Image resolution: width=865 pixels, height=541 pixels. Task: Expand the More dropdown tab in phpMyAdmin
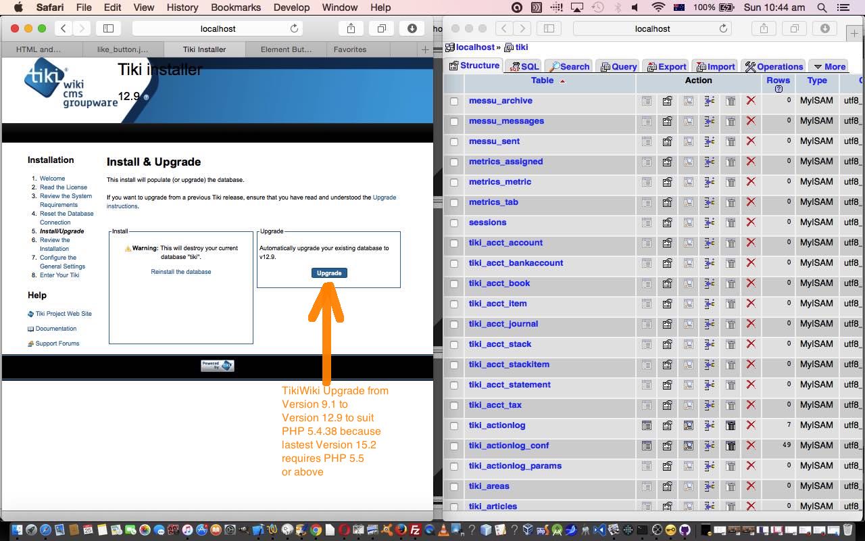pos(829,66)
